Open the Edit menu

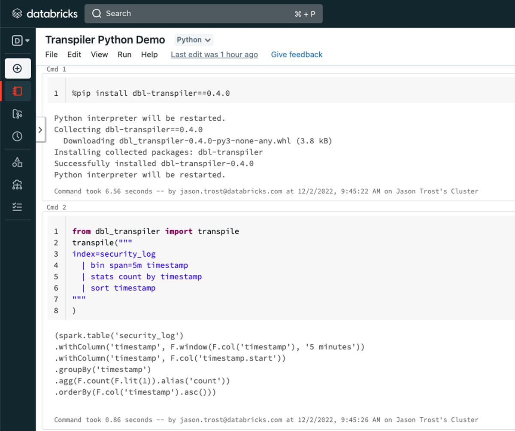pos(74,55)
